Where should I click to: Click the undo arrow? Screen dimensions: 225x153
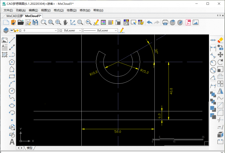tap(150, 22)
